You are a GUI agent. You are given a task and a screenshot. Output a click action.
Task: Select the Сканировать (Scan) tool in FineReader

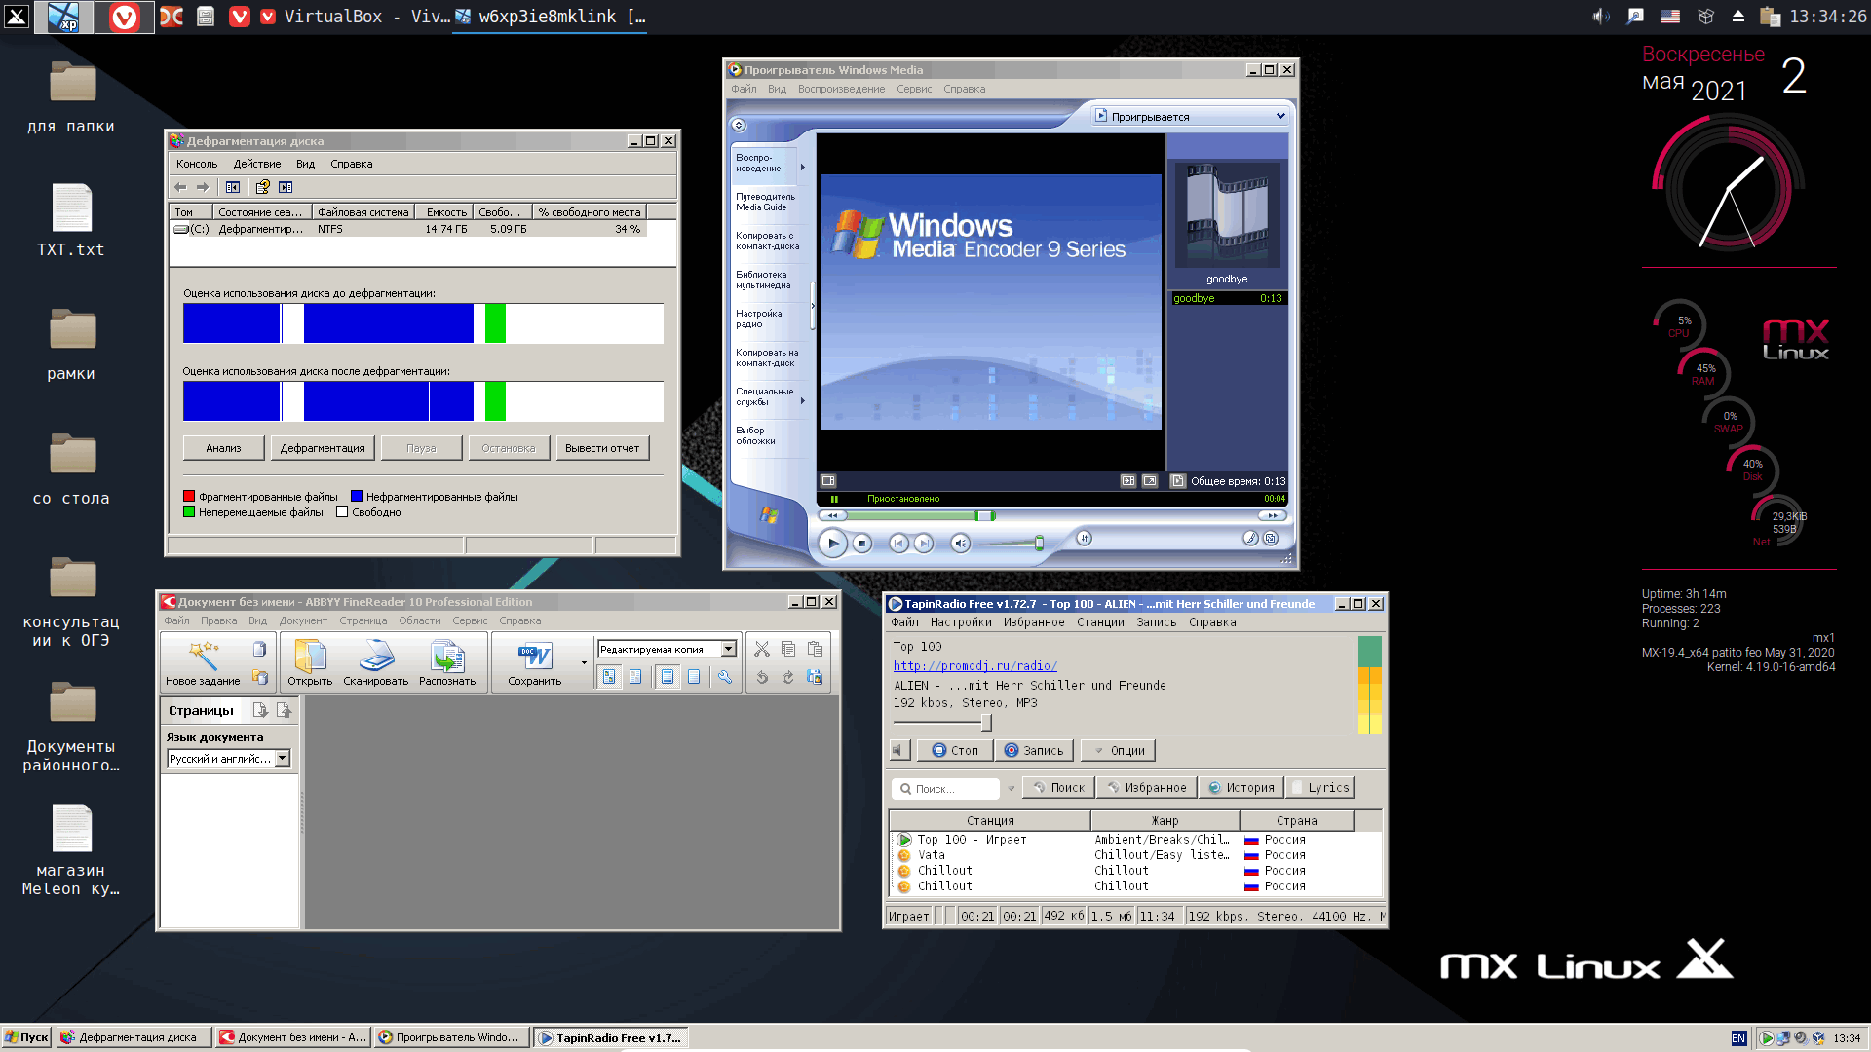[x=376, y=657]
